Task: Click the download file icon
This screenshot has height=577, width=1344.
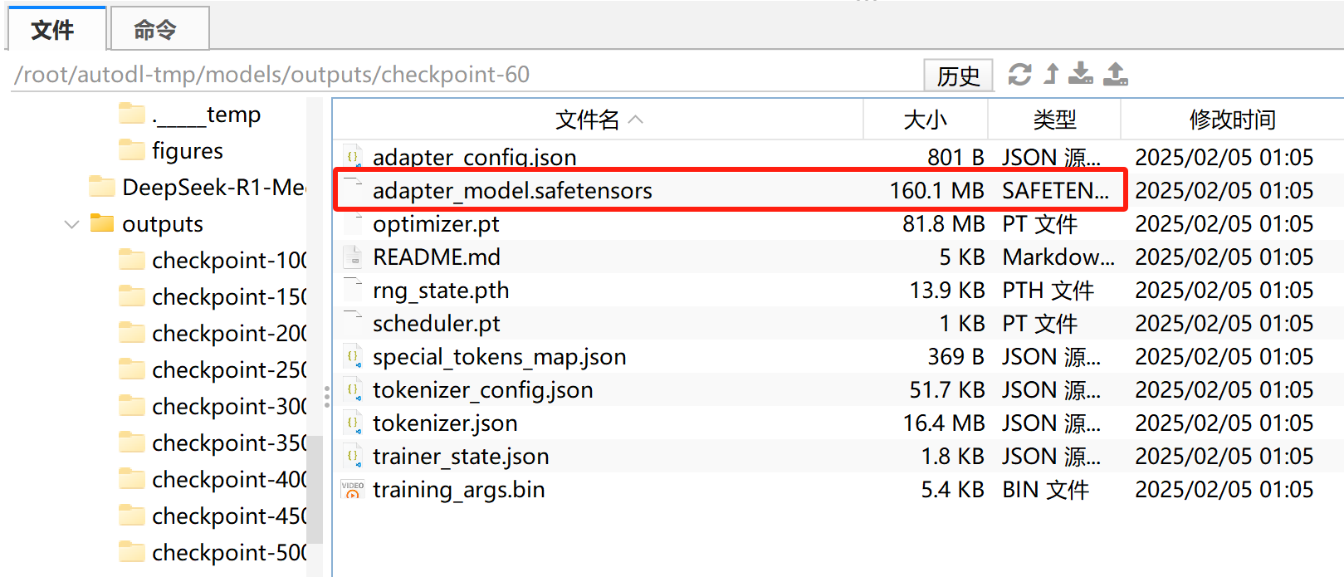Action: point(1080,74)
